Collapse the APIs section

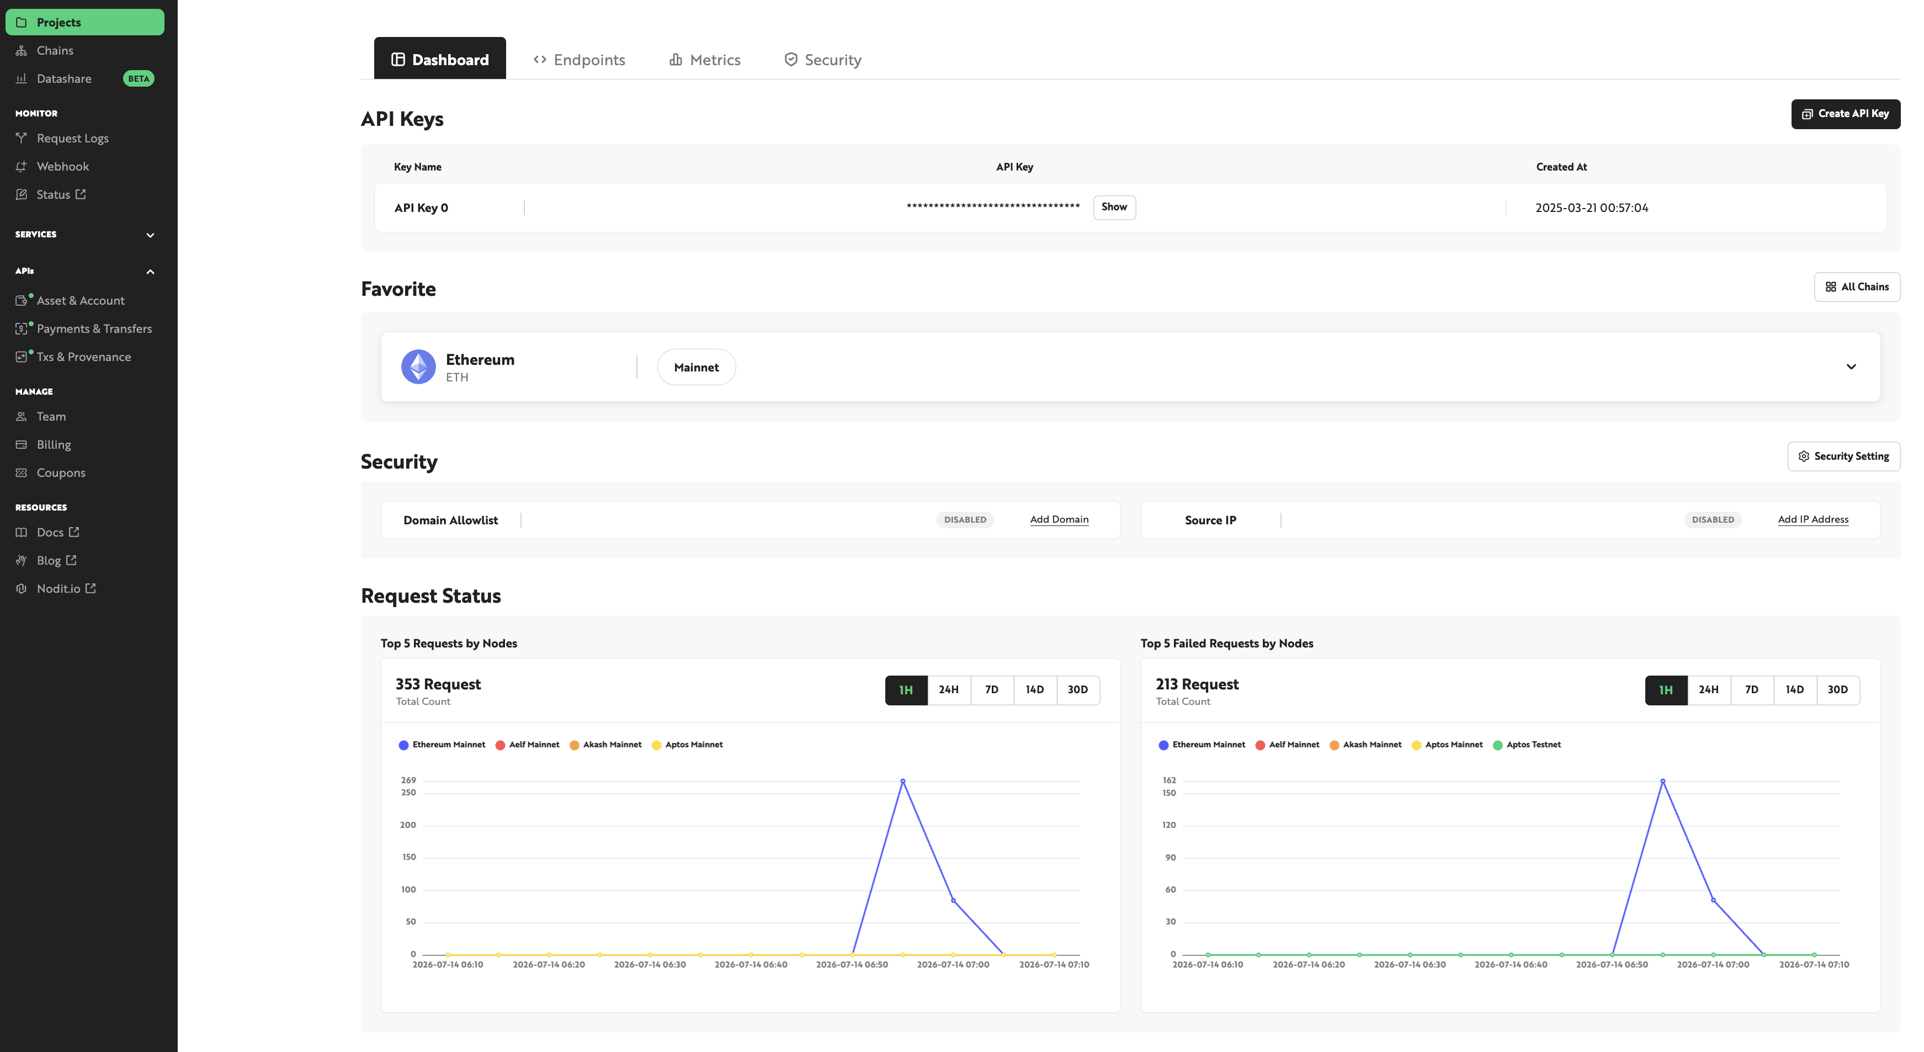(84, 271)
